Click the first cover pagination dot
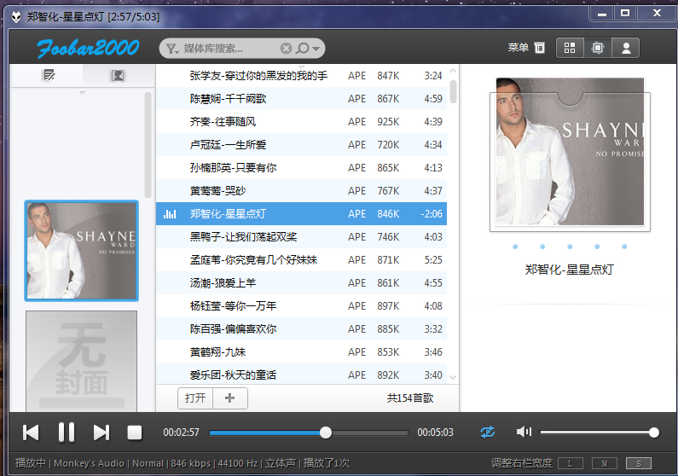 [515, 247]
